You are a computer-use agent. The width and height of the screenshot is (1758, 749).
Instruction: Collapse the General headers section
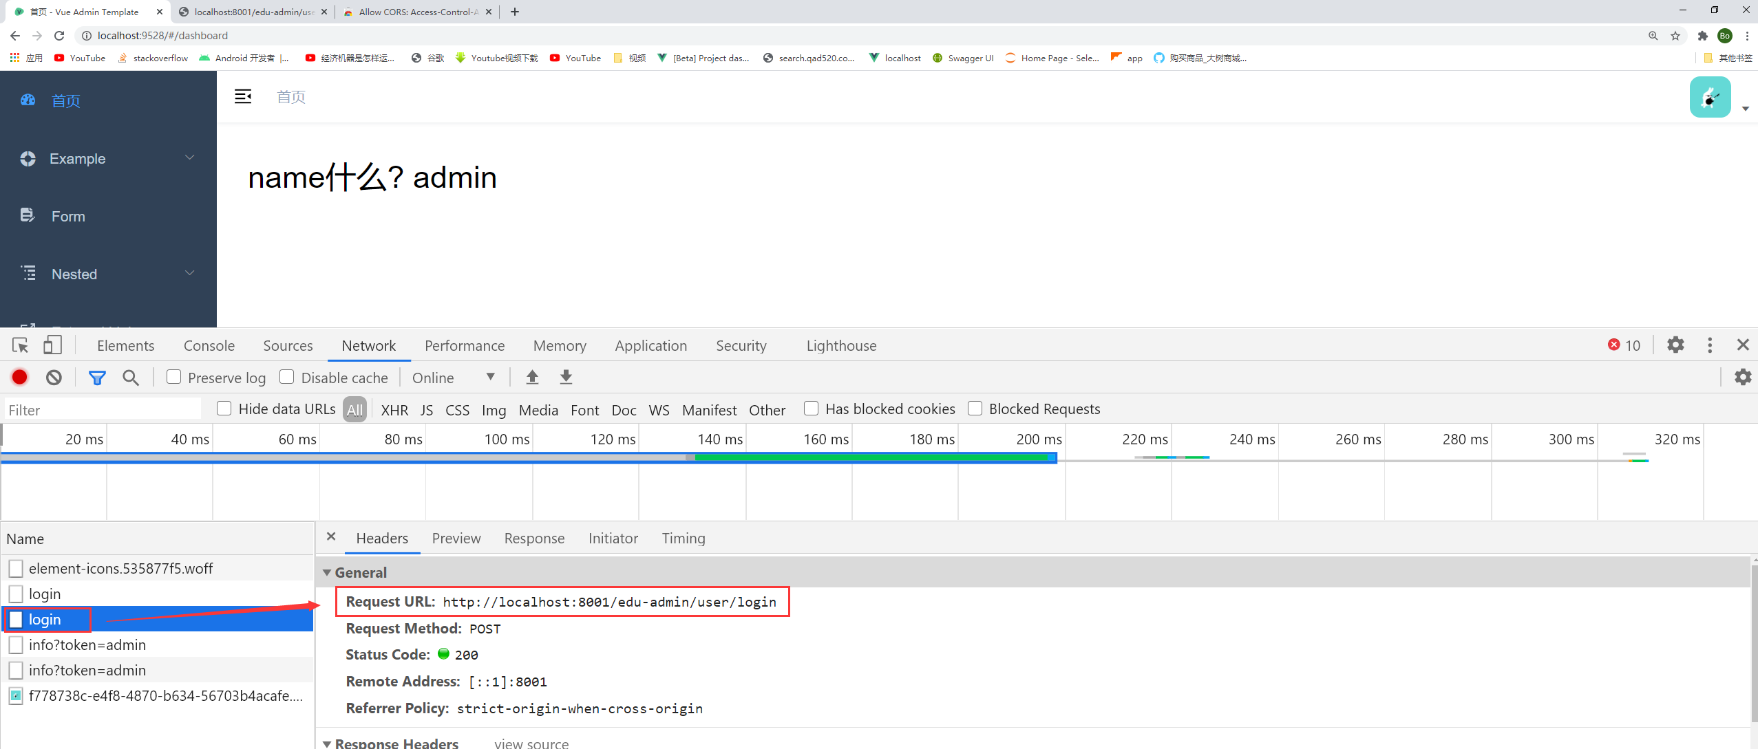[327, 572]
